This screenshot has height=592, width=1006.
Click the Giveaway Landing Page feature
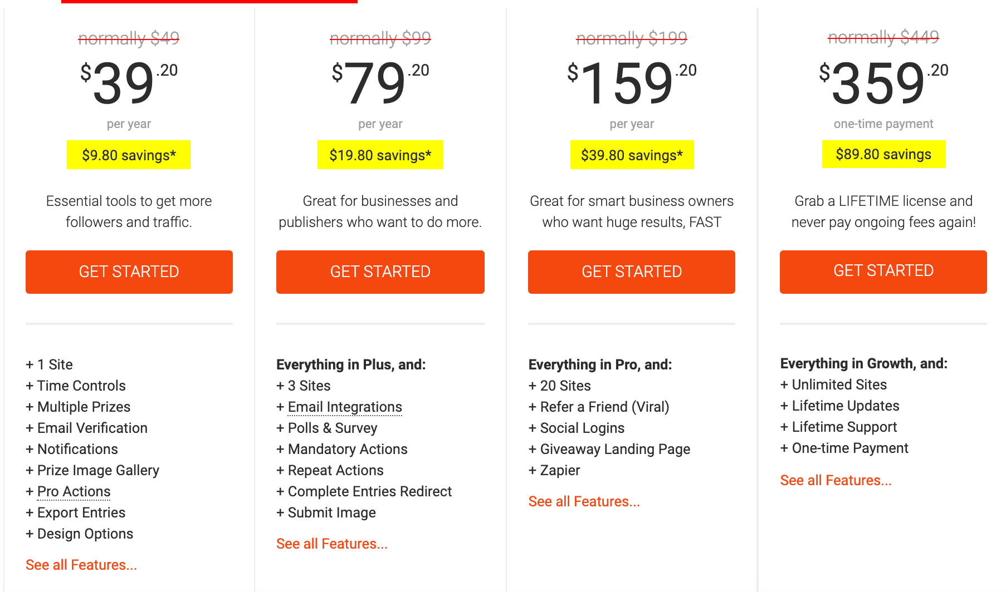(615, 449)
